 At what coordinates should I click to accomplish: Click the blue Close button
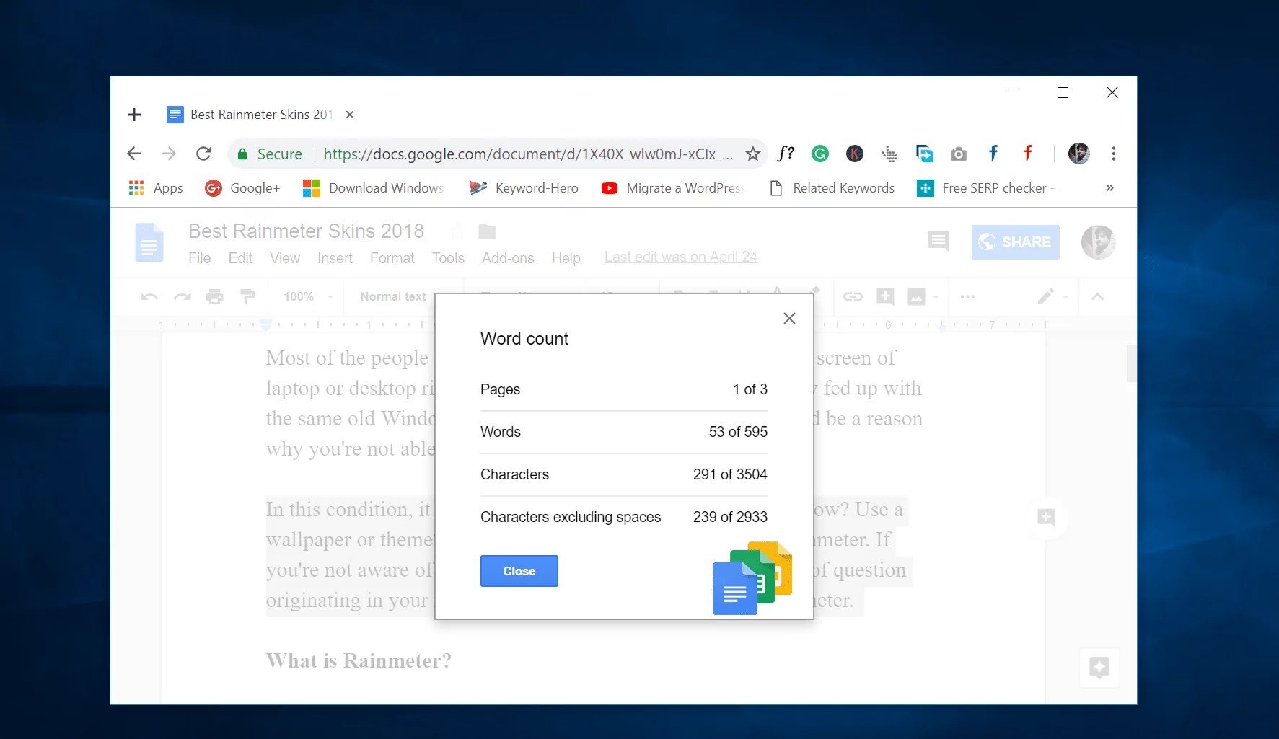[519, 571]
